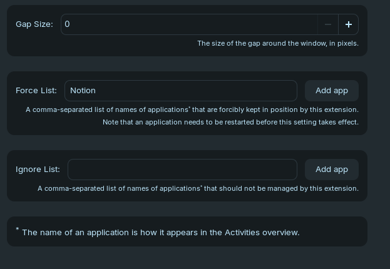Screen dimensions: 390x269
Task: Focus the Force List text field
Action: [x=180, y=91]
